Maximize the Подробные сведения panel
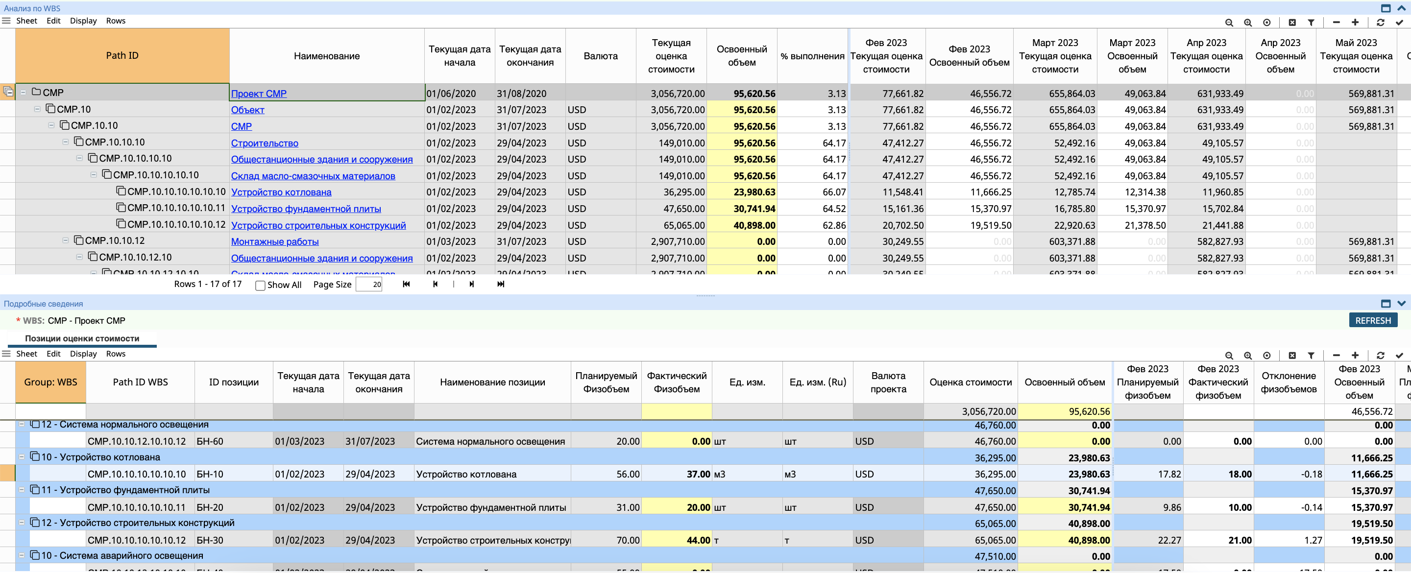 point(1386,304)
